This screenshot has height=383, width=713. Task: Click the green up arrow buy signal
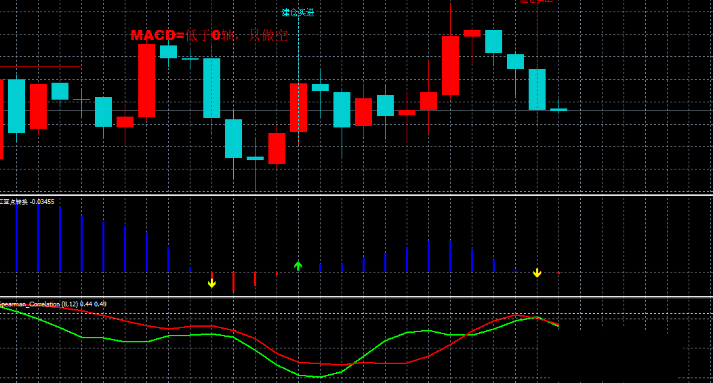[x=298, y=266]
